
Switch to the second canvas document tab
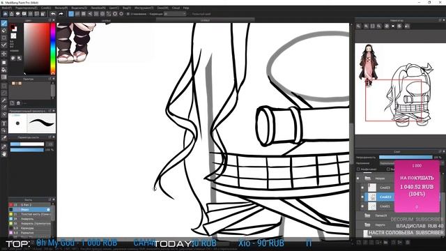[205, 20]
